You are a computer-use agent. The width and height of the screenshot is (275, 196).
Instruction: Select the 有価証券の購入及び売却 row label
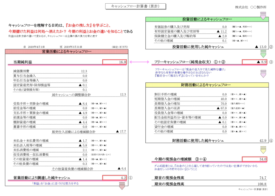click(172, 27)
